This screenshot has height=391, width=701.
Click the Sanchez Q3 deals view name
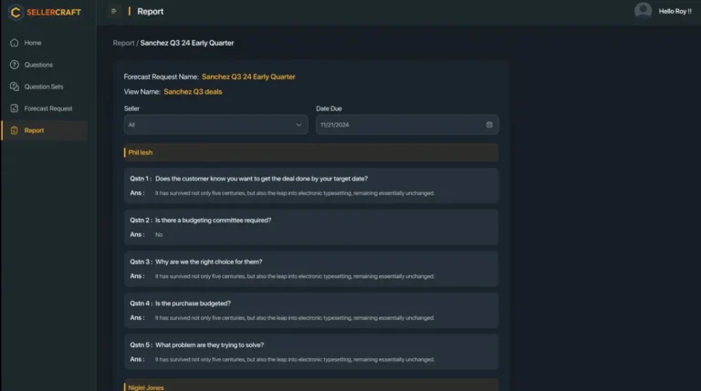point(193,91)
